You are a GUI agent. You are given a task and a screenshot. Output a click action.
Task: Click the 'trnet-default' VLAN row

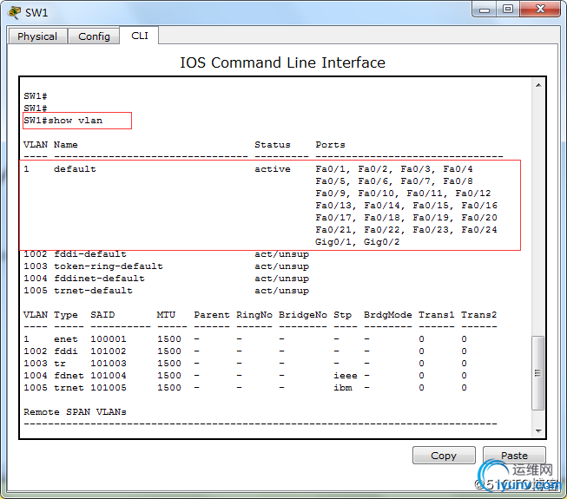pos(167,291)
